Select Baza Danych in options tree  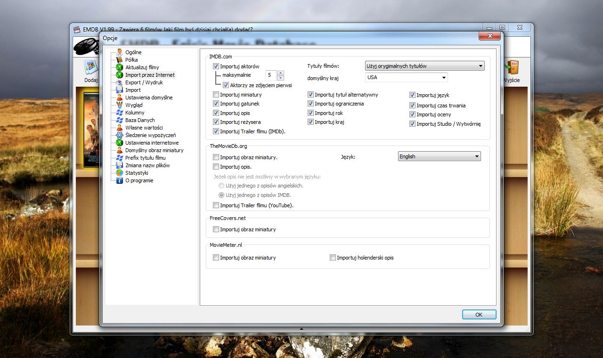(140, 120)
